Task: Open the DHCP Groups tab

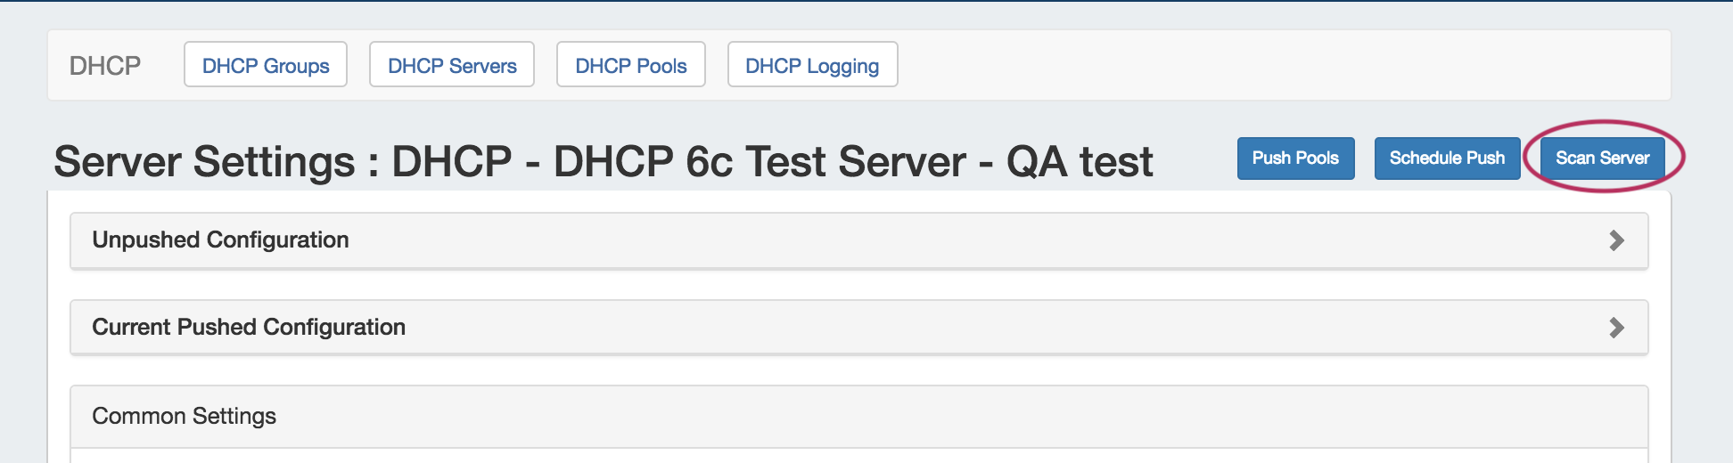Action: [x=266, y=65]
